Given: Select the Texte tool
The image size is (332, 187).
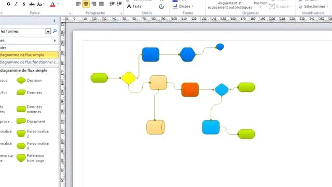Looking at the screenshot, I should (134, 6).
